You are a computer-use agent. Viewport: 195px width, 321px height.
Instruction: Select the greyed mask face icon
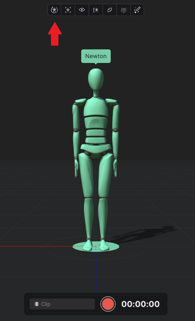pos(123,10)
